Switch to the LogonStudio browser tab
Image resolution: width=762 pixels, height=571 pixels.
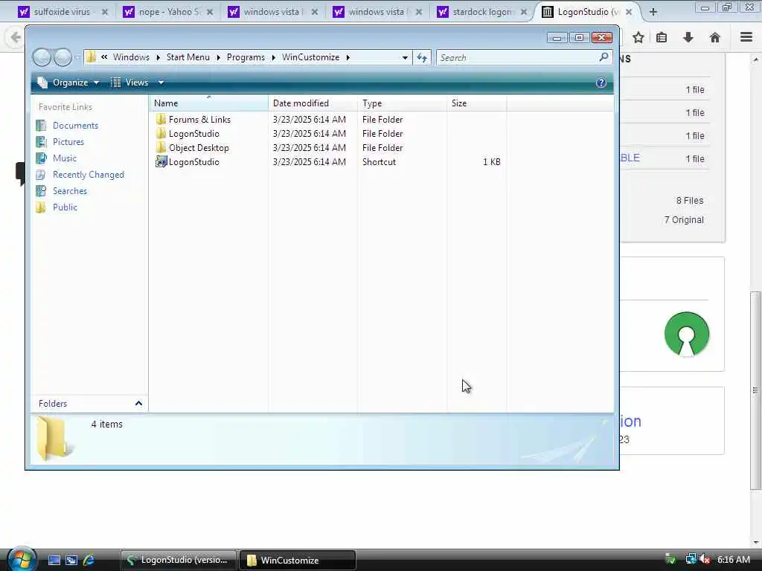588,12
